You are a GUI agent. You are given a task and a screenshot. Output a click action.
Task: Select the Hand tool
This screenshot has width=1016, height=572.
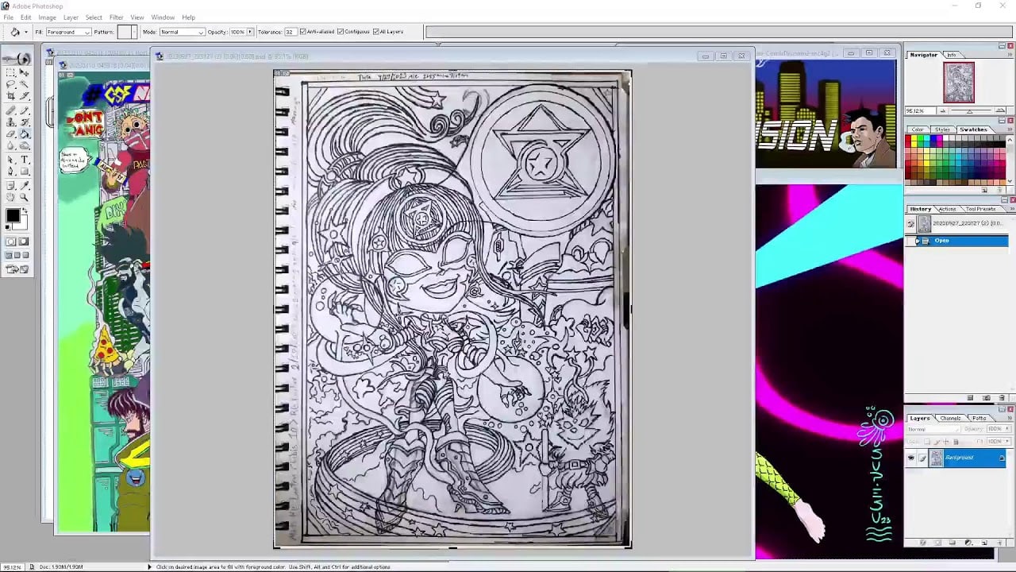tap(11, 197)
